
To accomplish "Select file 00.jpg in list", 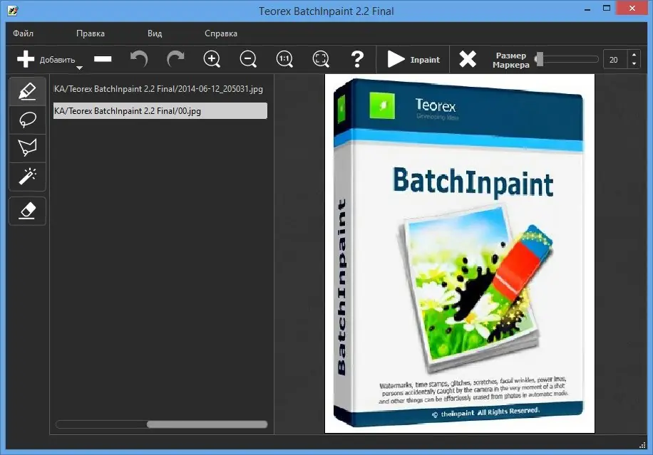I will click(x=160, y=111).
